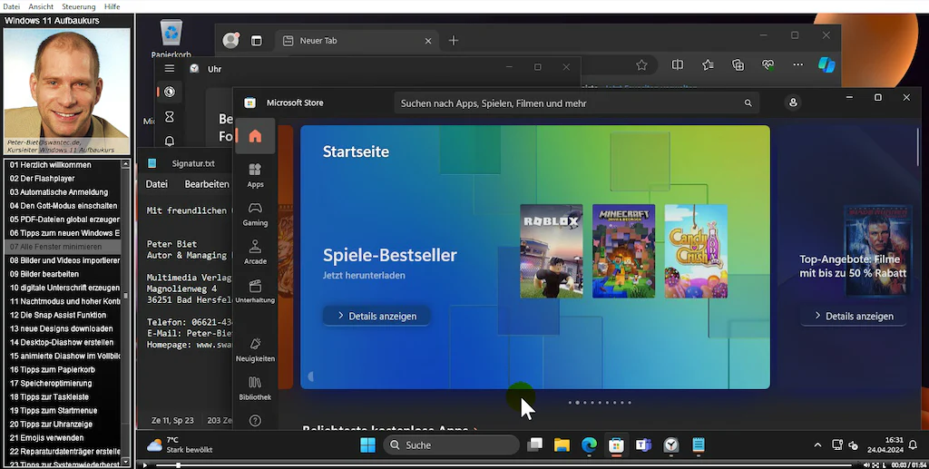Open the hamburger menu in Uhr app
Image resolution: width=929 pixels, height=469 pixels.
point(170,69)
